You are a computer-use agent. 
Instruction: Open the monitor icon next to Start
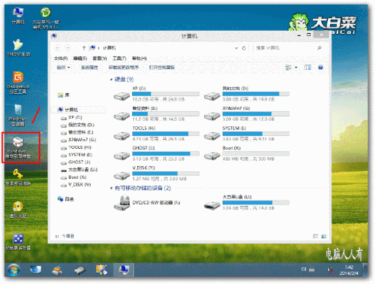[x=36, y=270]
